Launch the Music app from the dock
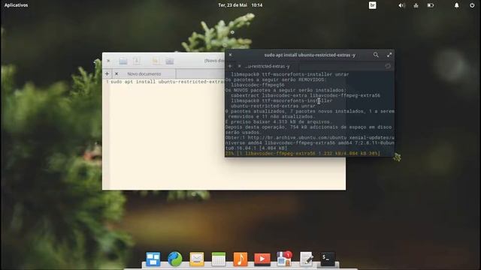Image resolution: width=481 pixels, height=270 pixels. (x=240, y=259)
